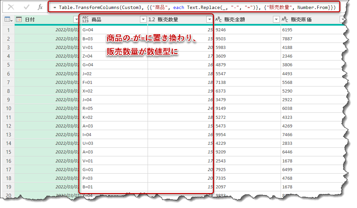
Task: Click 商品 cell B=03 in row 2
Action: [x=114, y=39]
